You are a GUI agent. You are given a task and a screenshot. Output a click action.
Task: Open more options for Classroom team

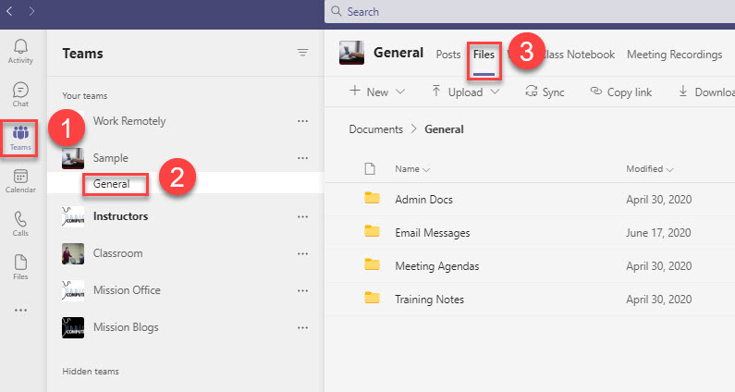click(303, 253)
